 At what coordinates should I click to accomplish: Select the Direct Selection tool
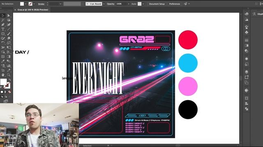coord(9,16)
